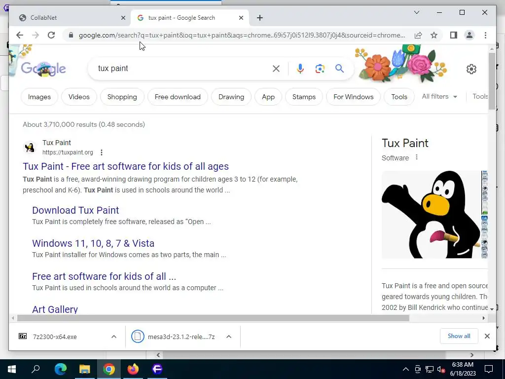Open the Chrome profile avatar menu
505x379 pixels.
coord(469,35)
